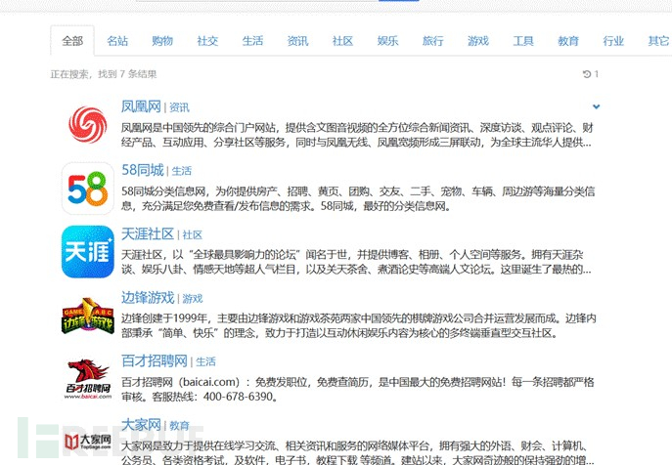Click the 58同城 logo icon
Image resolution: width=672 pixels, height=465 pixels.
tap(88, 189)
